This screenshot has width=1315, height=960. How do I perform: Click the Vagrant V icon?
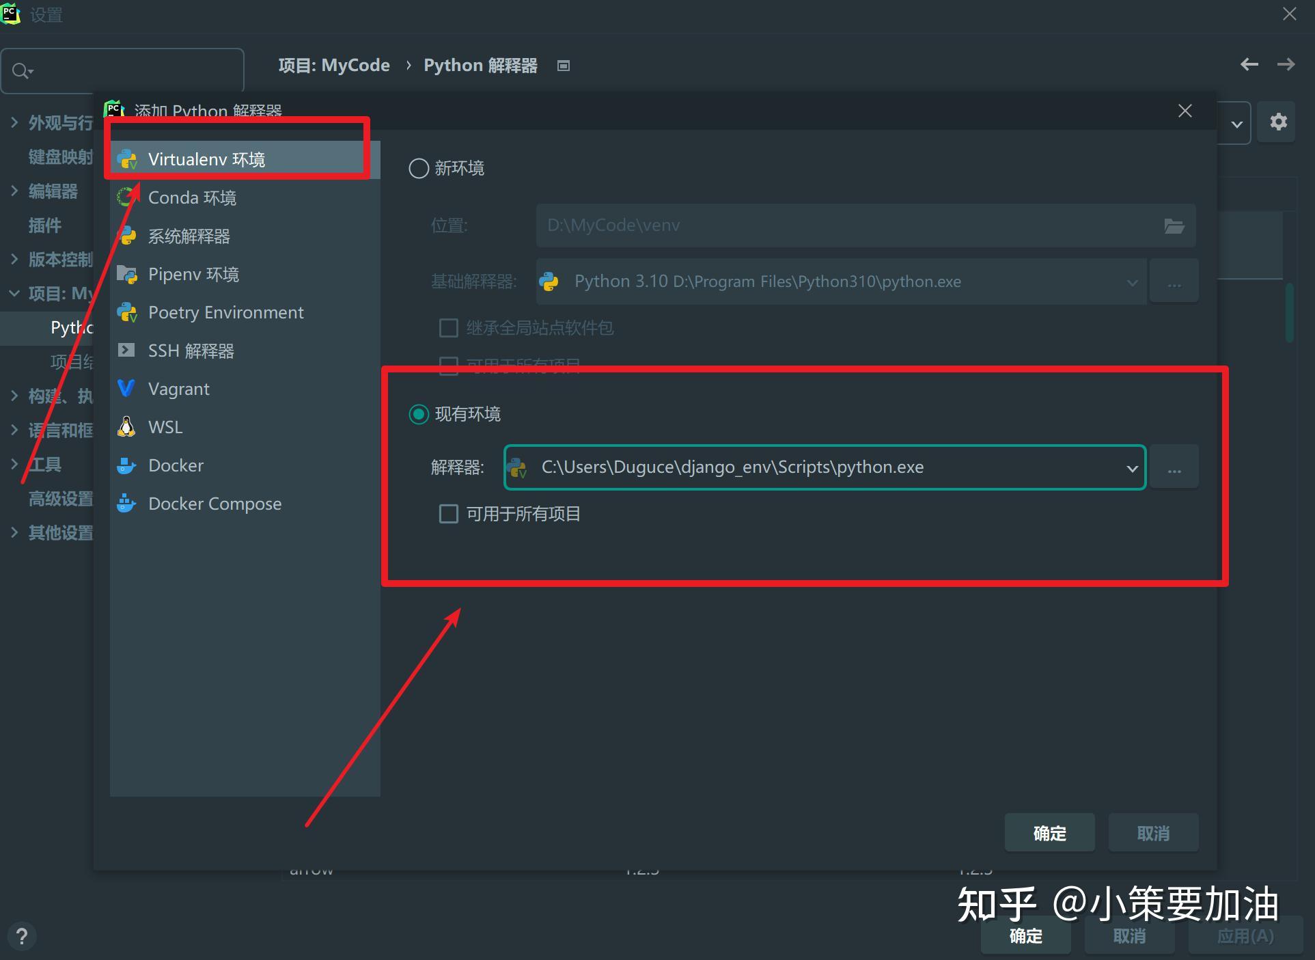tap(126, 389)
